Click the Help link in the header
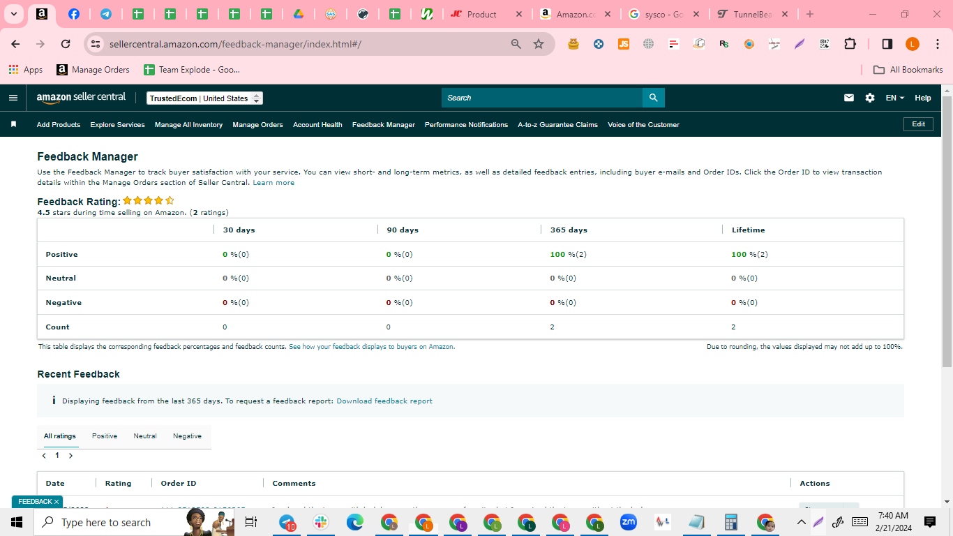Image resolution: width=953 pixels, height=536 pixels. coord(923,98)
